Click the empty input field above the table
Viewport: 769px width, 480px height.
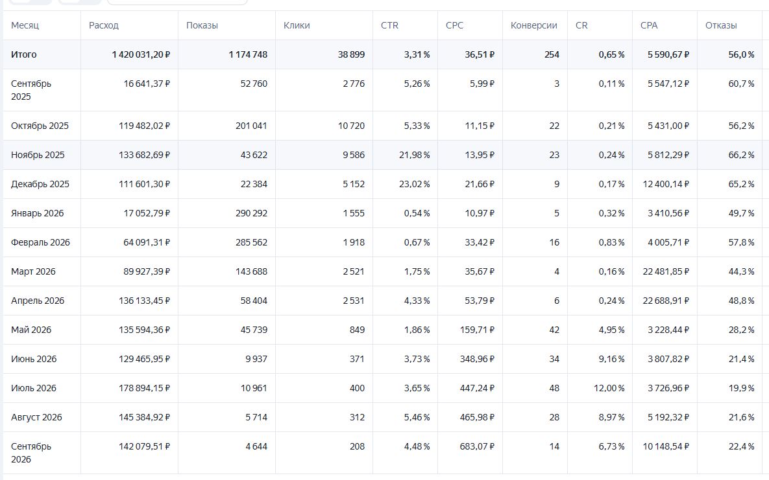(x=177, y=1)
